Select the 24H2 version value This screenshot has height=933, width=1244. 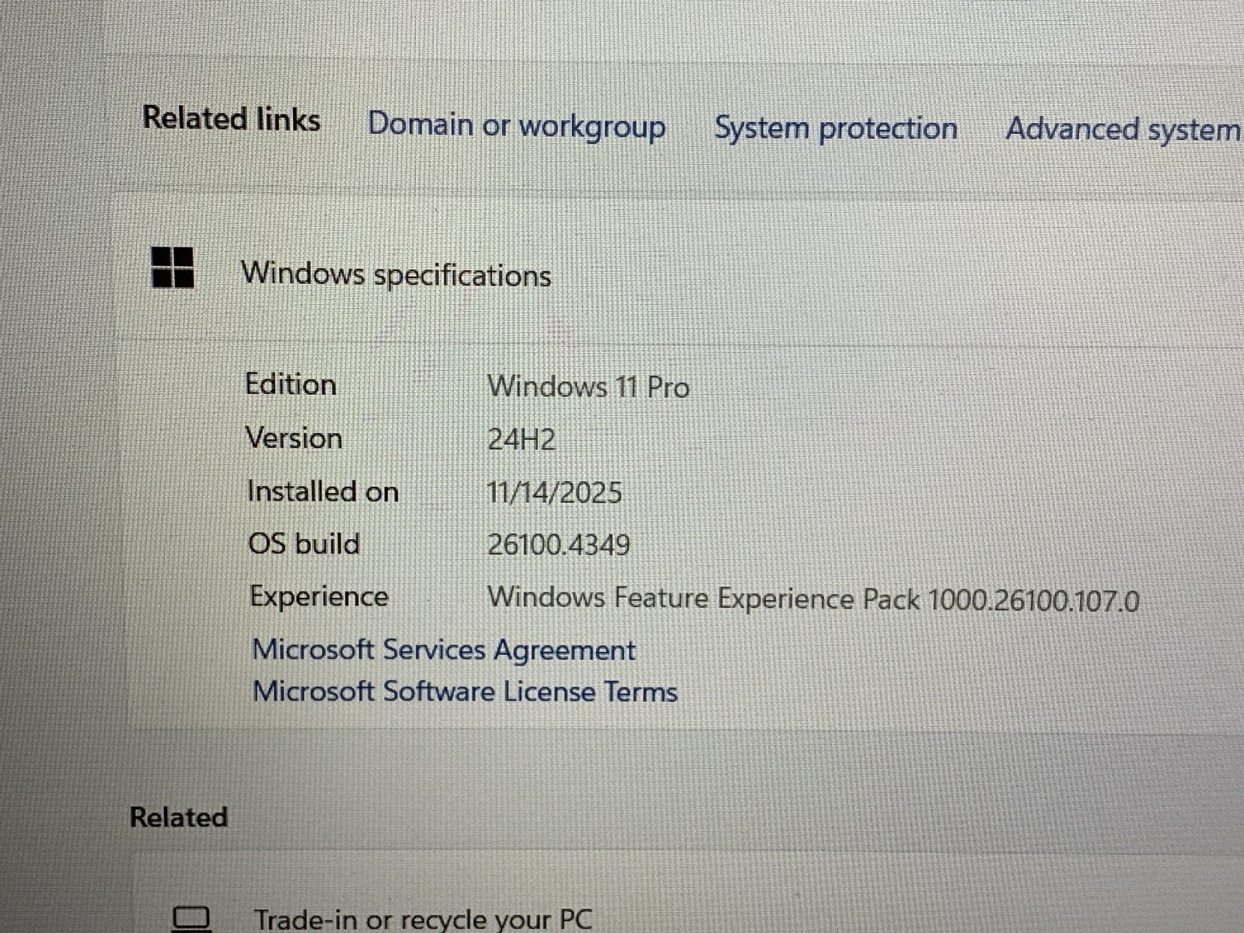click(521, 440)
